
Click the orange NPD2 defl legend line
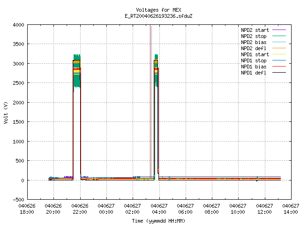pos(279,48)
